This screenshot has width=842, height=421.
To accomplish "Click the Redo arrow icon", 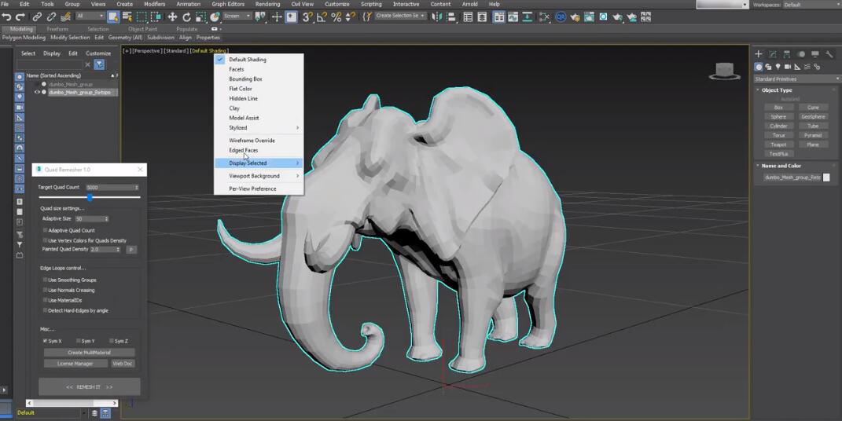I will click(x=20, y=17).
